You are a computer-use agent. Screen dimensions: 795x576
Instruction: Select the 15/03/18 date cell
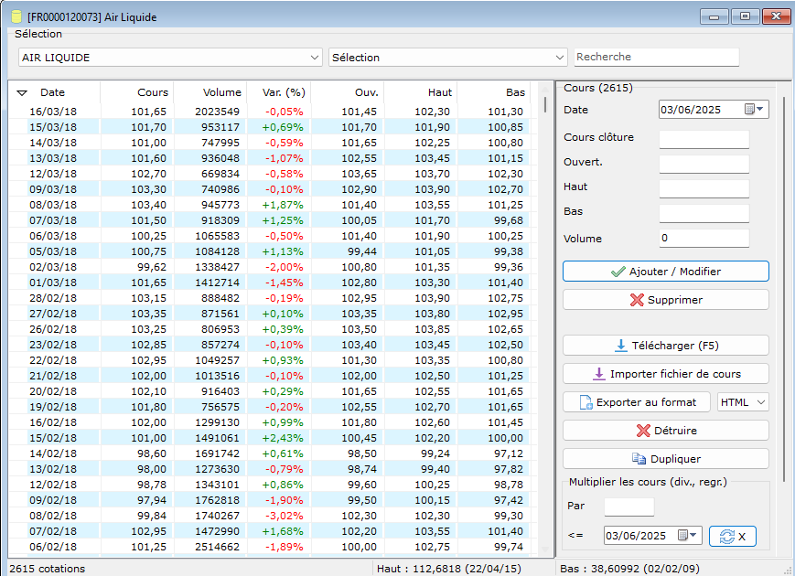pos(53,127)
